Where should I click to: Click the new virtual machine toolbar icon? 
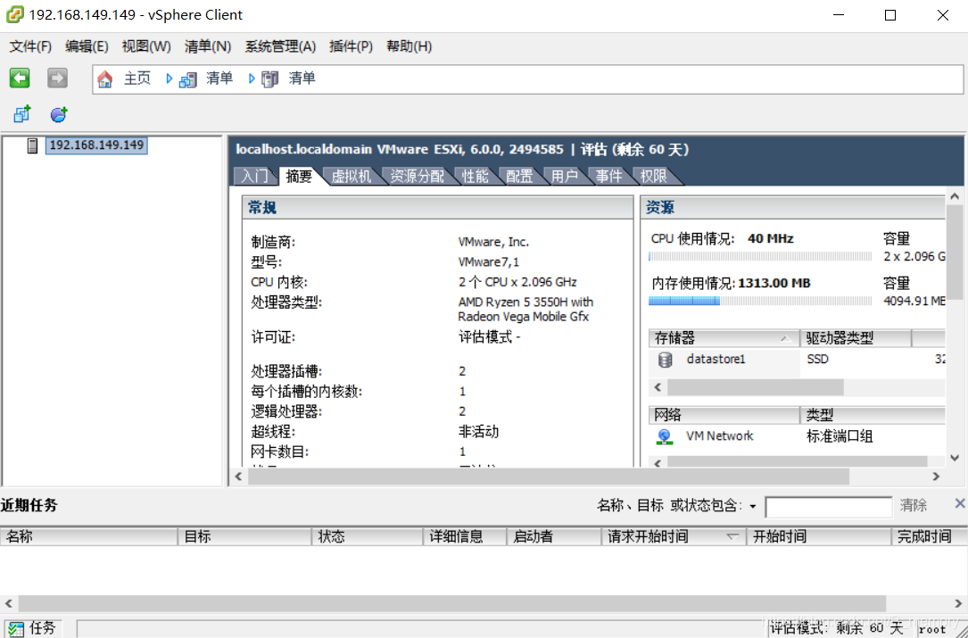pyautogui.click(x=22, y=114)
